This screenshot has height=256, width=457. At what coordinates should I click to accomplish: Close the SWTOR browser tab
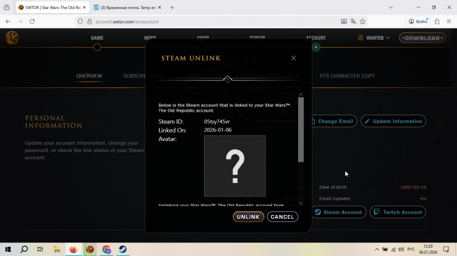coord(84,8)
